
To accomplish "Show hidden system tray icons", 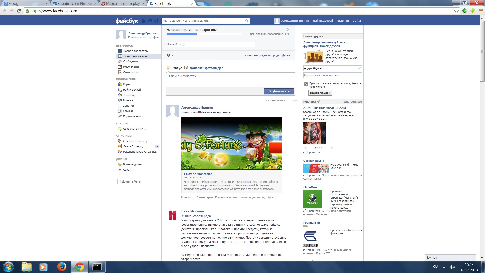I will coord(444,267).
